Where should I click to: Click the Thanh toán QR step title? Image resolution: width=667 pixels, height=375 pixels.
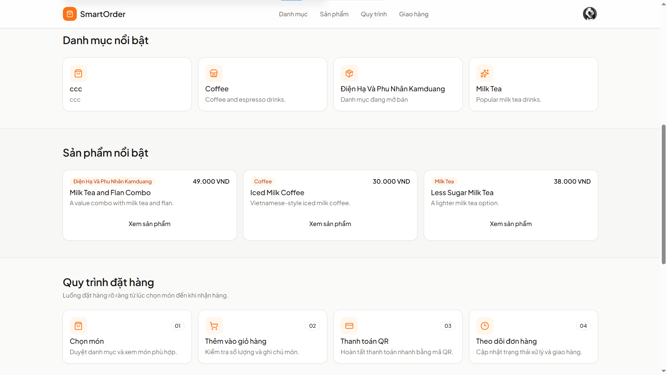tap(364, 341)
